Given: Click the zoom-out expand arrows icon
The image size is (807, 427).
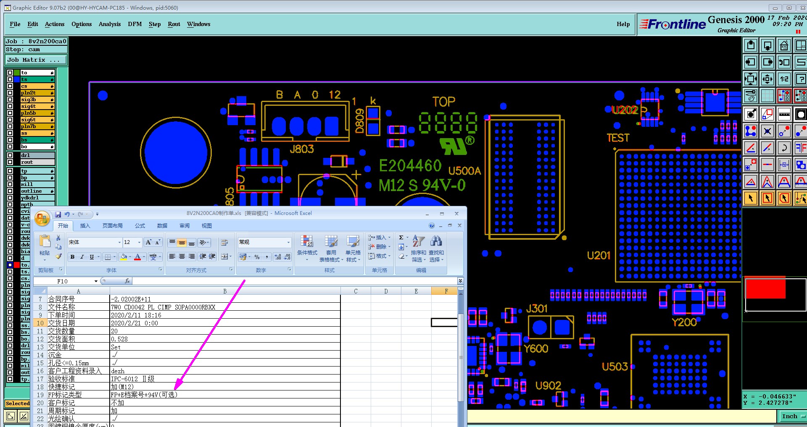Looking at the screenshot, I should coord(751,79).
